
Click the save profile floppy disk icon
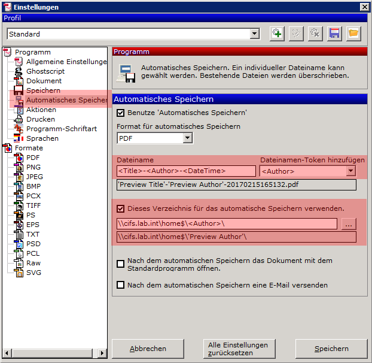(334, 34)
